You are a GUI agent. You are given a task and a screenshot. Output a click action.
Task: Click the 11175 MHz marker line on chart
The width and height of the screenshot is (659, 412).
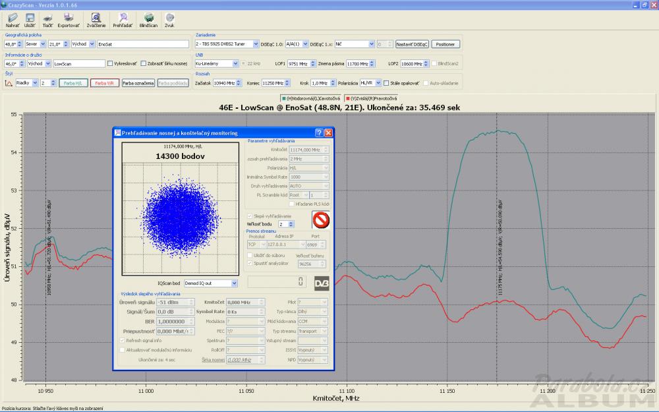(497, 248)
